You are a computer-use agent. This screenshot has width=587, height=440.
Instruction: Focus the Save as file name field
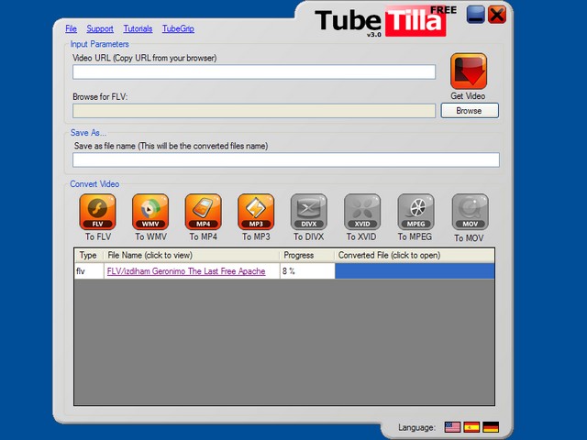(285, 159)
